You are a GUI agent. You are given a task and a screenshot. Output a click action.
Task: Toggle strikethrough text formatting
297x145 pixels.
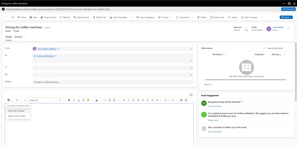[83, 100]
